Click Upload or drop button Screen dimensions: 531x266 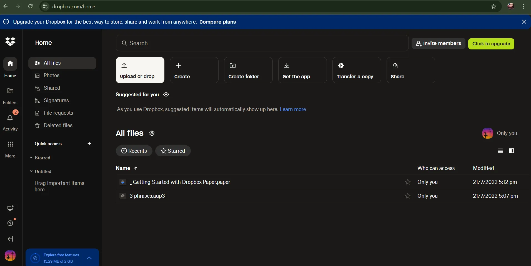click(140, 70)
